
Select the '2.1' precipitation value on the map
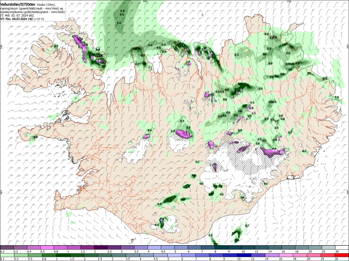point(169,200)
